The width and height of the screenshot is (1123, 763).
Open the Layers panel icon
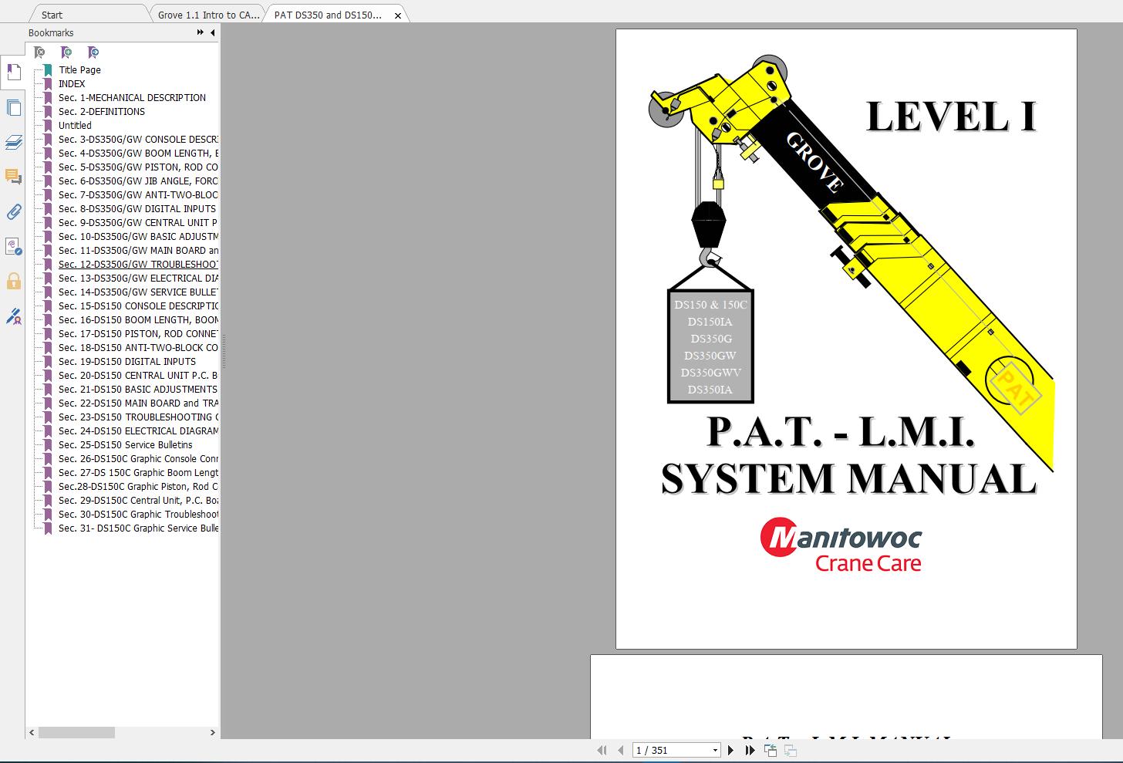13,142
